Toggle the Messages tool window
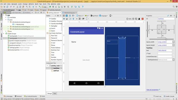Screen dimensions: 178x100 [8, 96]
